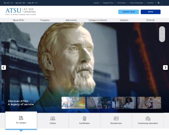Open the my.ATSU link
The width and height of the screenshot is (169, 135).
coord(150,3)
